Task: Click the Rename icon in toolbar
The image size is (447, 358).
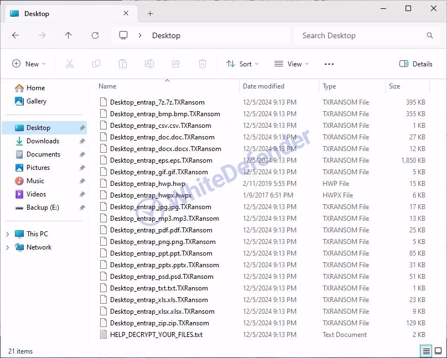Action: click(149, 64)
